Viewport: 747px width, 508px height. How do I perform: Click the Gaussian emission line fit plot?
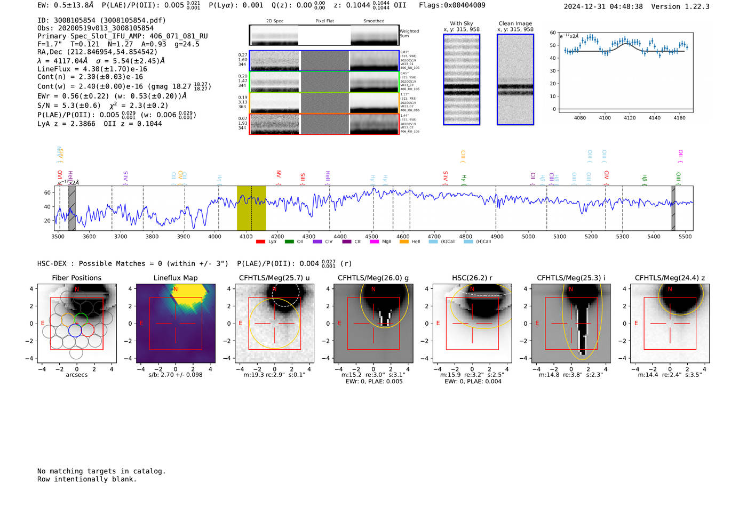625,71
